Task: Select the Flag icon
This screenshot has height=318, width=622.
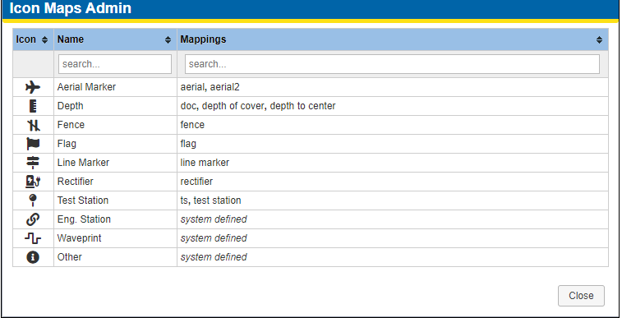Action: point(33,144)
